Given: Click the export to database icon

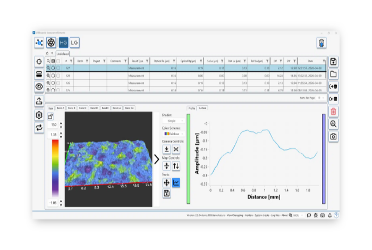Looking at the screenshot, I should (333, 86).
